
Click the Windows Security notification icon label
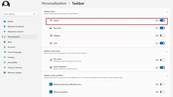67,84
